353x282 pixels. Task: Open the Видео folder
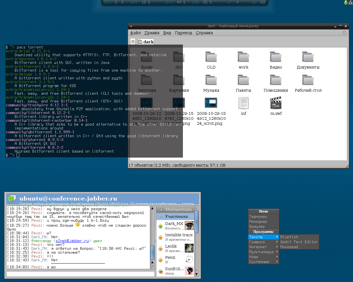[x=276, y=57]
